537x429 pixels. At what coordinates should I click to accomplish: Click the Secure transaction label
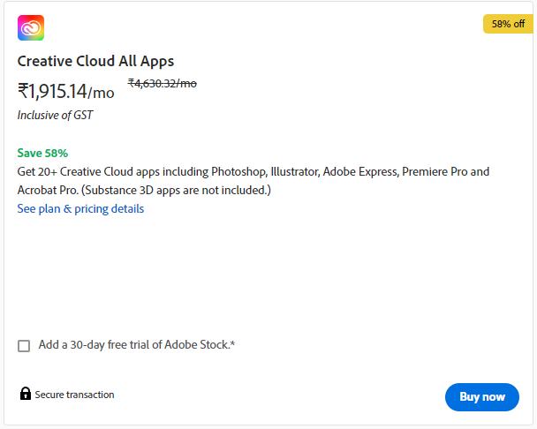(74, 395)
